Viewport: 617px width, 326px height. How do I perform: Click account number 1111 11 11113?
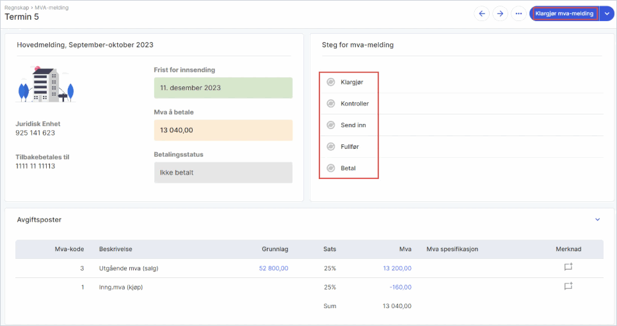coord(35,166)
